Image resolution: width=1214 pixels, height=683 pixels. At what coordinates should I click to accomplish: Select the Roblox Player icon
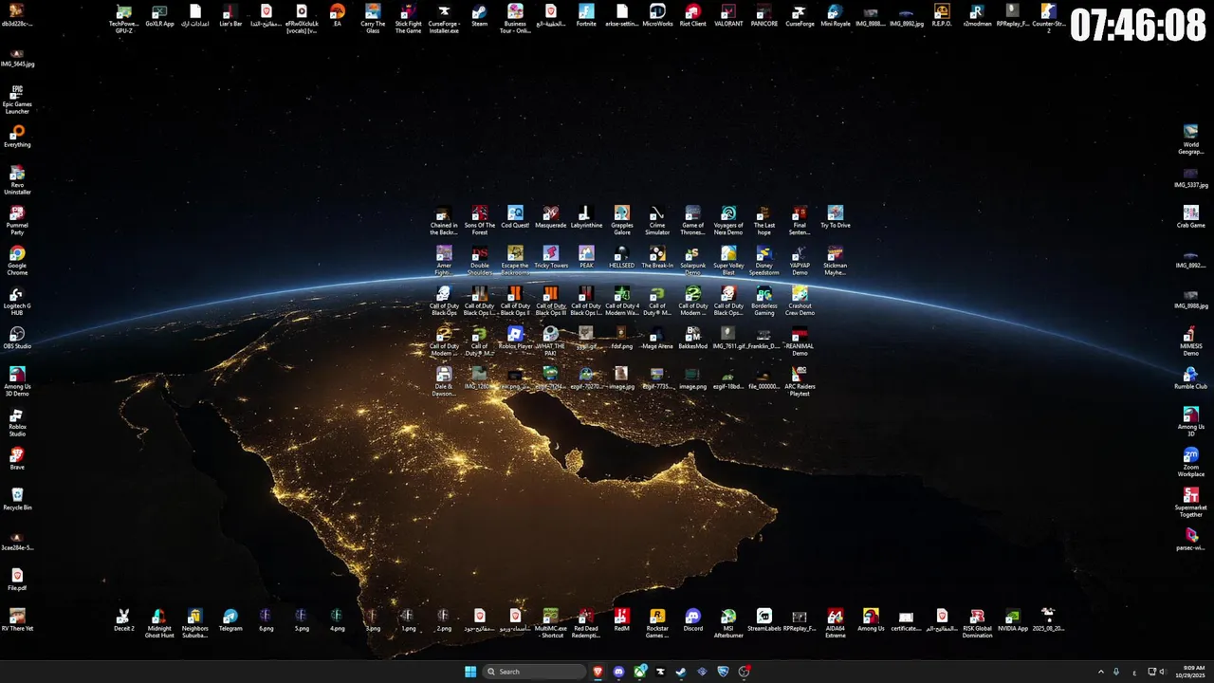pos(515,338)
